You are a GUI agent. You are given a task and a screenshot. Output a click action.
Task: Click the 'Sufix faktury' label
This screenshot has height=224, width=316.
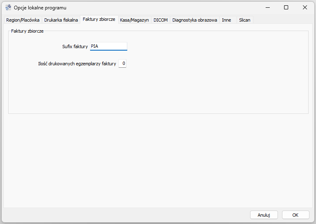click(75, 47)
